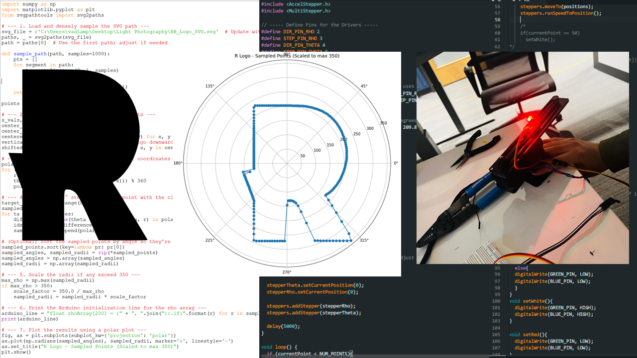
Task: Click "digitalWrite(GREEN_PIN, HIGH);" on line 101
Action: [555, 307]
